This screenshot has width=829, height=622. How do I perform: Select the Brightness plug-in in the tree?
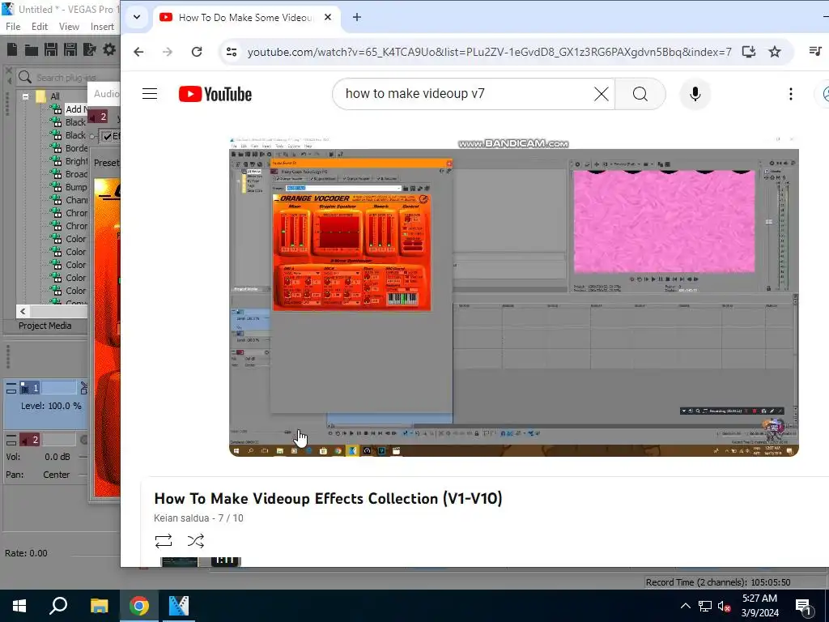pos(69,161)
